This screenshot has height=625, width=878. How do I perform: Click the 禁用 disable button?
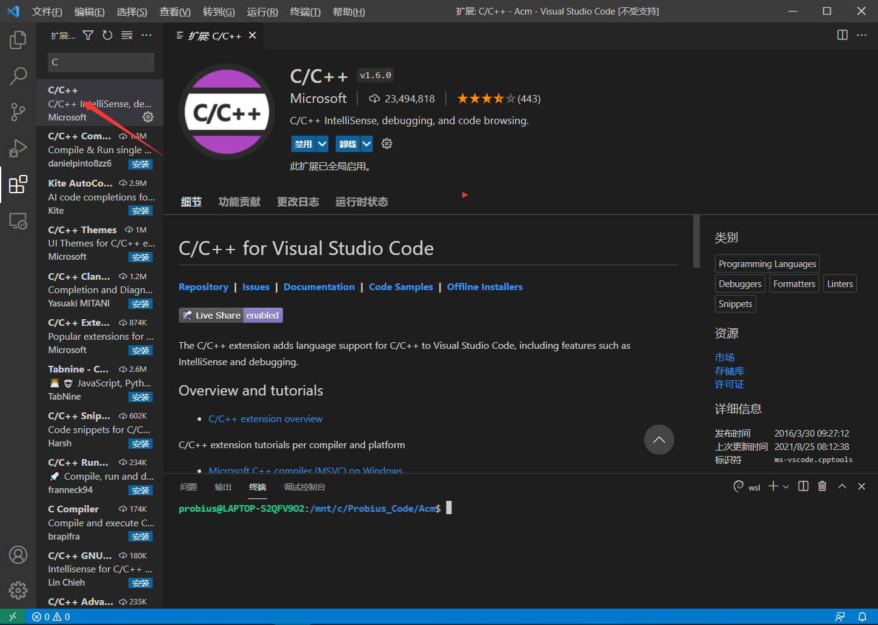304,144
